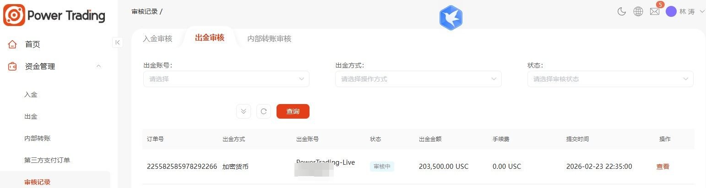
Task: Click the notification badge showing 5
Action: click(660, 5)
